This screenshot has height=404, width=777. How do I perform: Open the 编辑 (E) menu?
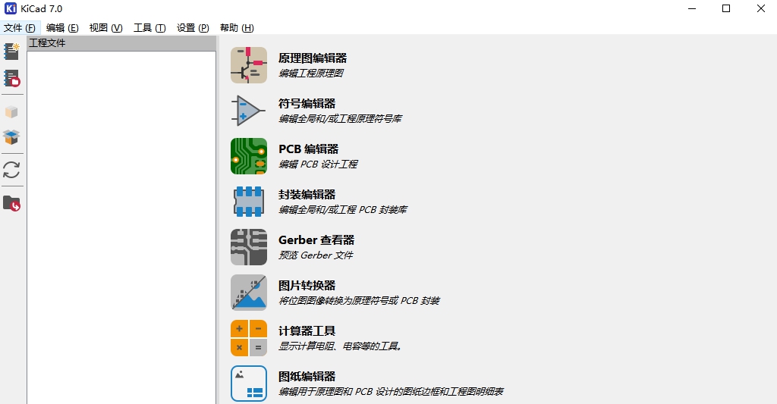tap(62, 28)
